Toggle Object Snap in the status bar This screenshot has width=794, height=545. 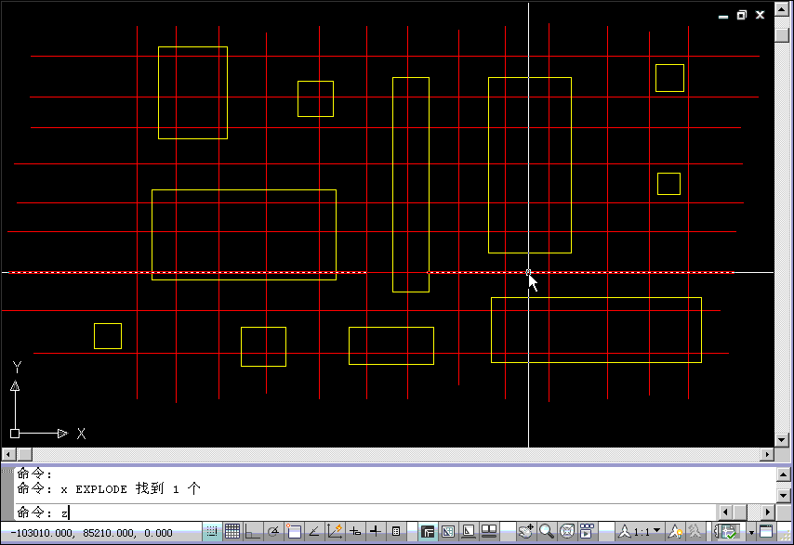coord(294,532)
